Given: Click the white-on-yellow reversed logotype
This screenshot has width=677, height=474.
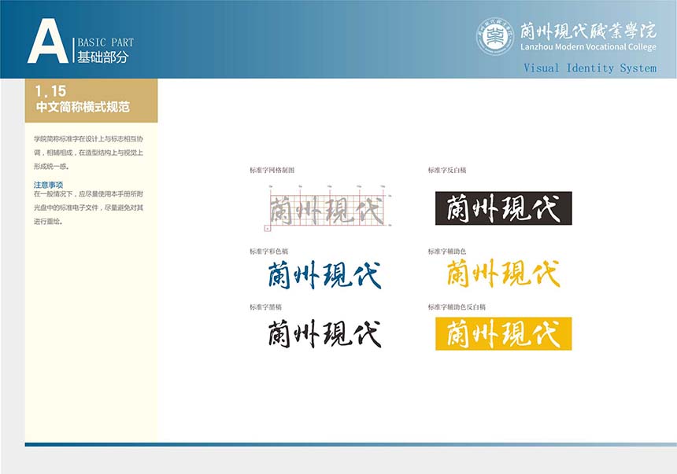Looking at the screenshot, I should click(503, 333).
